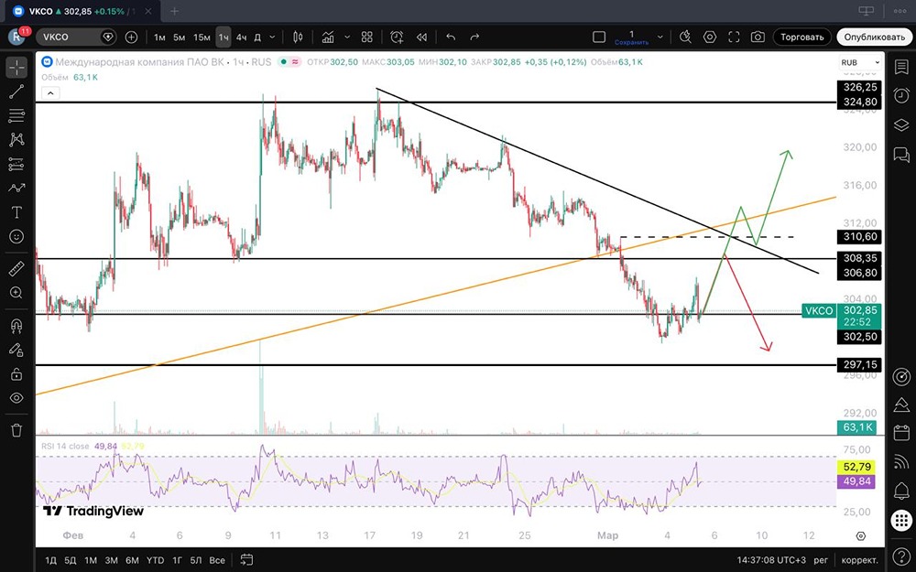Undo the last chart action
Viewport: 916px width, 572px height.
[x=451, y=38]
